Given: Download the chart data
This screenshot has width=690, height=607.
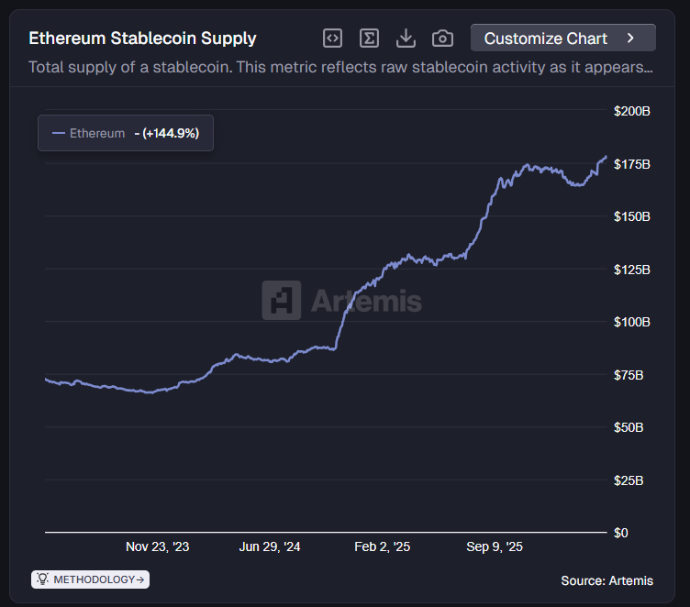Looking at the screenshot, I should click(x=406, y=38).
